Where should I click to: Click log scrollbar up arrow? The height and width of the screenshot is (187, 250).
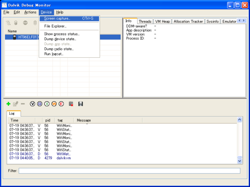coord(239,120)
